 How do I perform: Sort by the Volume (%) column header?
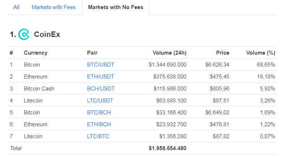coord(260,53)
